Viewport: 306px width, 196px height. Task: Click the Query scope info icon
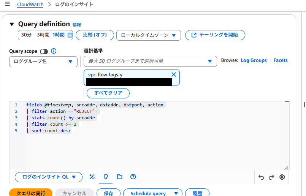(54, 51)
